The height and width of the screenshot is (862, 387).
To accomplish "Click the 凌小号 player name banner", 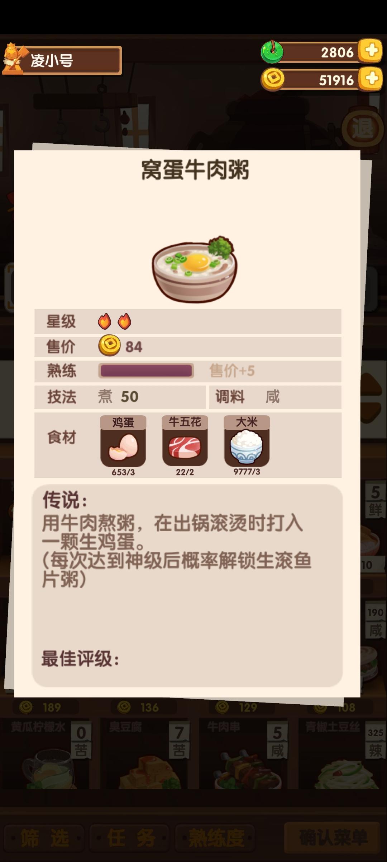I will click(62, 60).
